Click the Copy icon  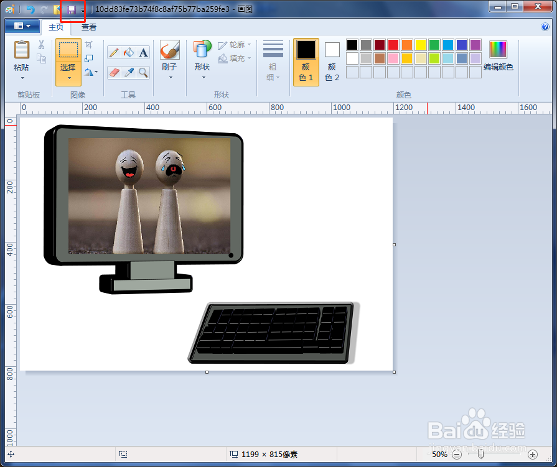[x=41, y=58]
